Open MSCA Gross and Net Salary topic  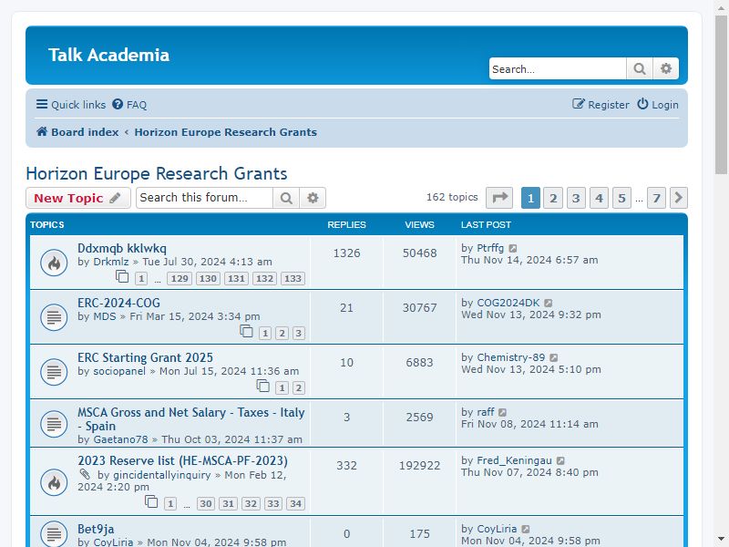click(x=190, y=419)
